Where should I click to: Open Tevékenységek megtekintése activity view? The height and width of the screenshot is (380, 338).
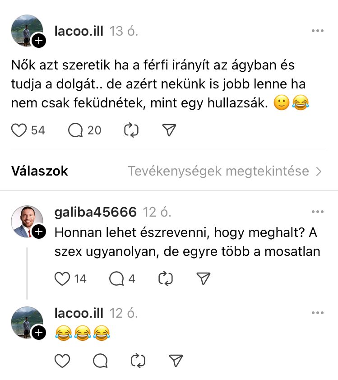point(225,171)
